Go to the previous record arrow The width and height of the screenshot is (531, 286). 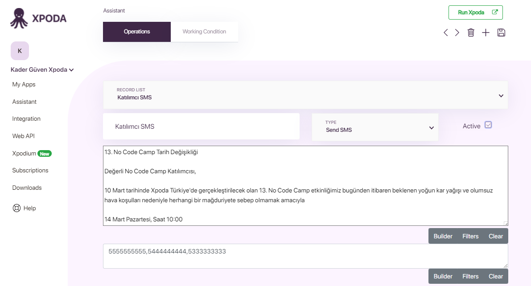(x=446, y=33)
